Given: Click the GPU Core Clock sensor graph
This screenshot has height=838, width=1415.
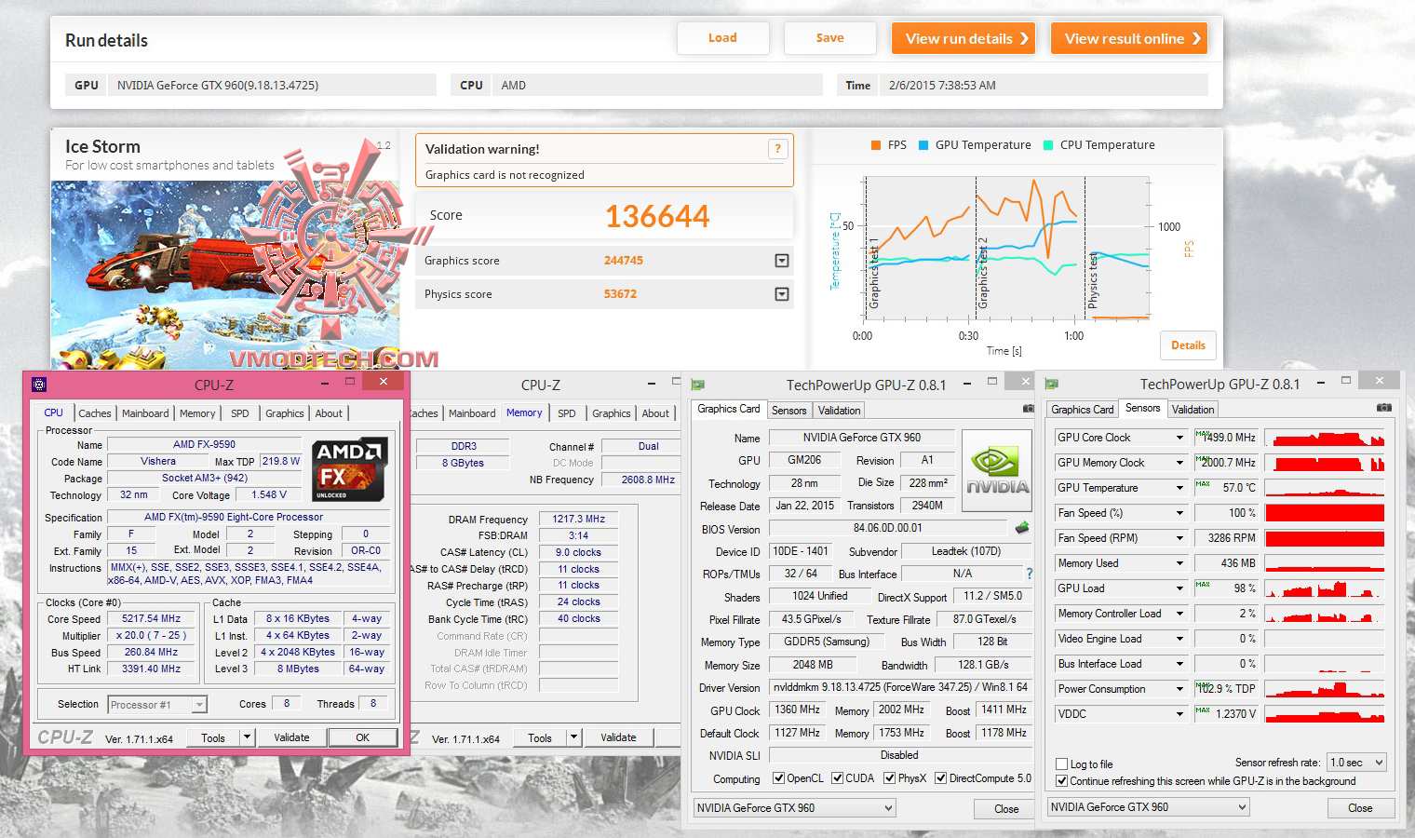Looking at the screenshot, I should [x=1325, y=438].
